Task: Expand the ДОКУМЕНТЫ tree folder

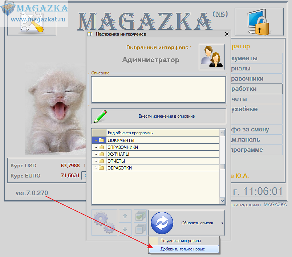Action: (96, 140)
